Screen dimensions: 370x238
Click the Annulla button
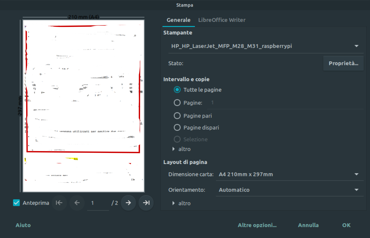pyautogui.click(x=308, y=225)
